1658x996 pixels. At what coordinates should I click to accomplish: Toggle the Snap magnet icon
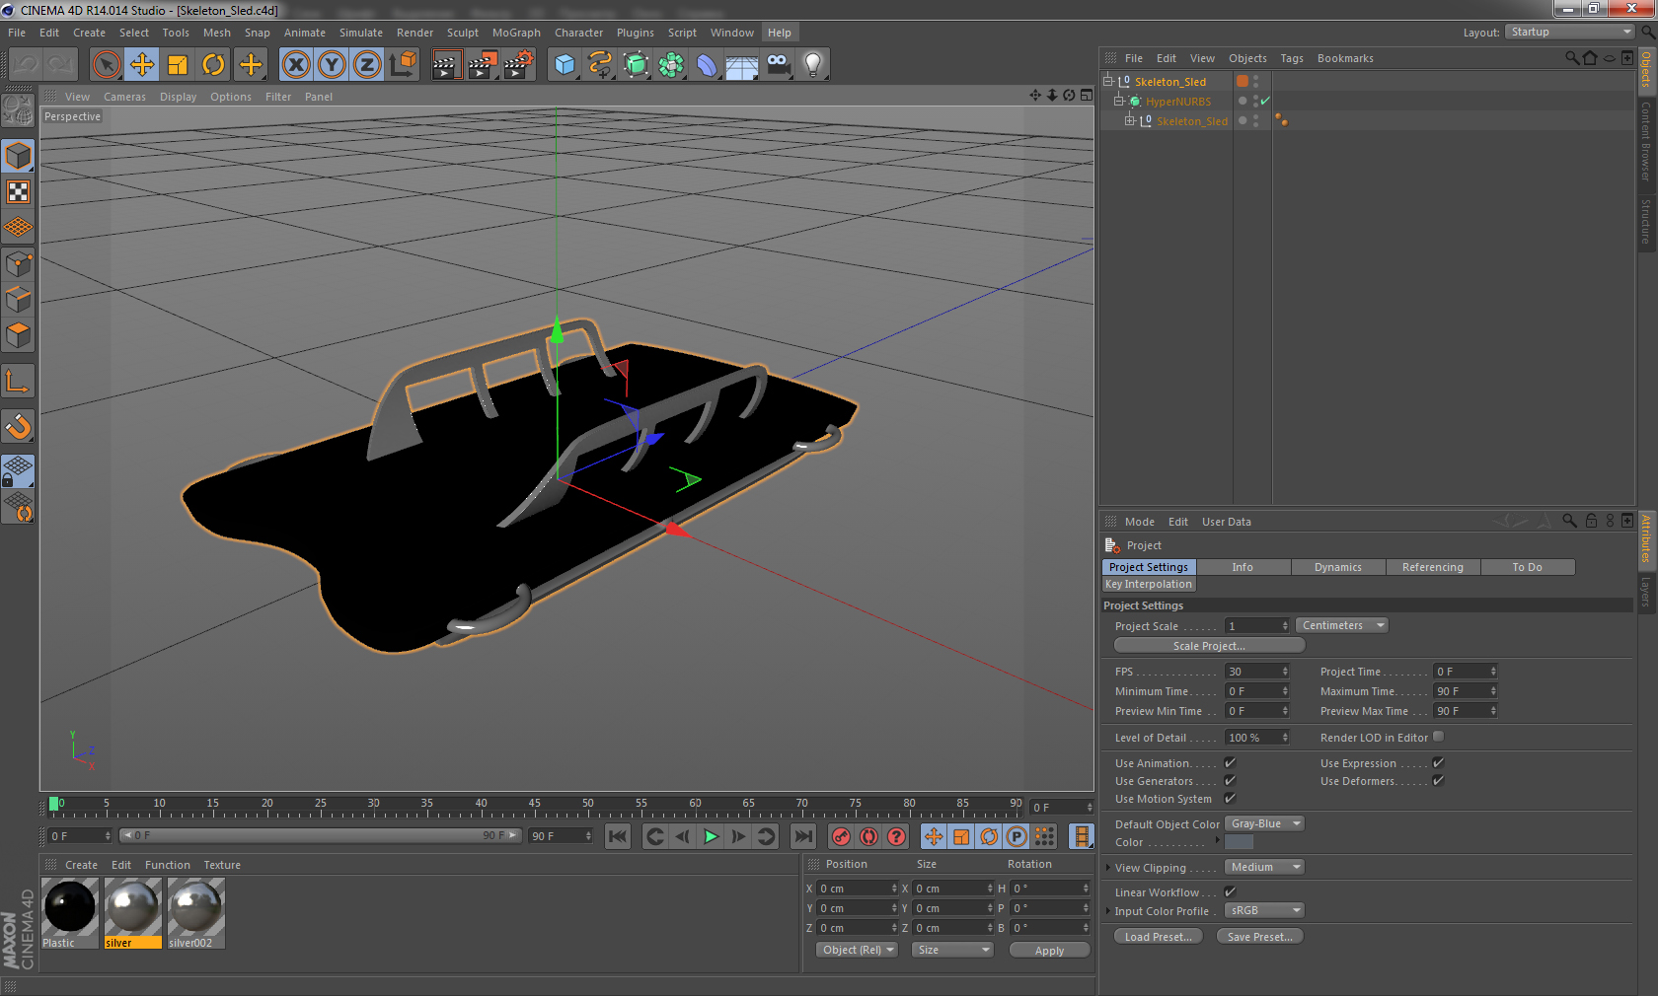18,427
